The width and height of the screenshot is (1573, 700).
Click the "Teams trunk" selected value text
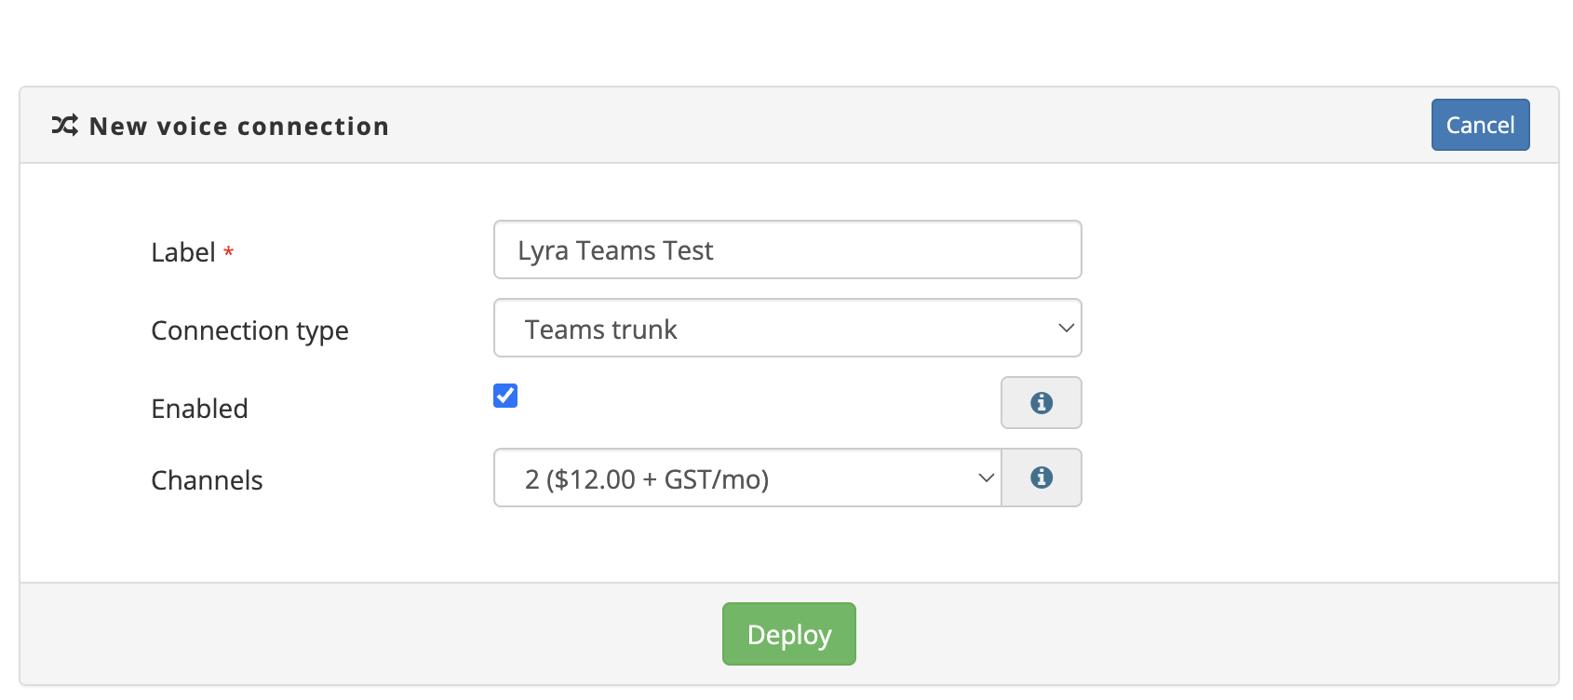600,330
